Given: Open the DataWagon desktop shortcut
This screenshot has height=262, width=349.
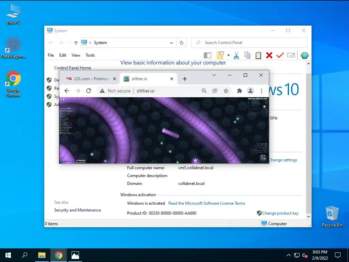Looking at the screenshot, I should [x=13, y=48].
